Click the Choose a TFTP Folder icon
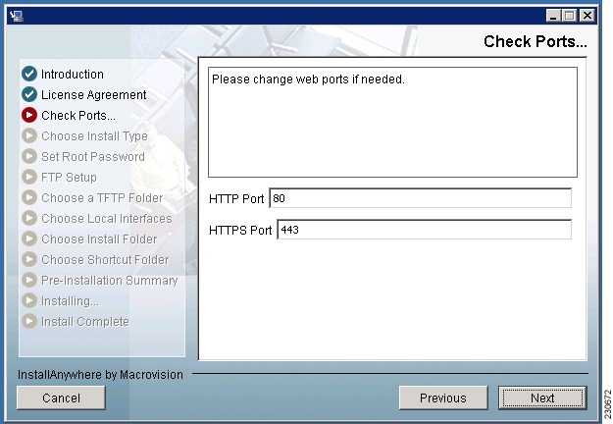613x424 pixels. 29,197
